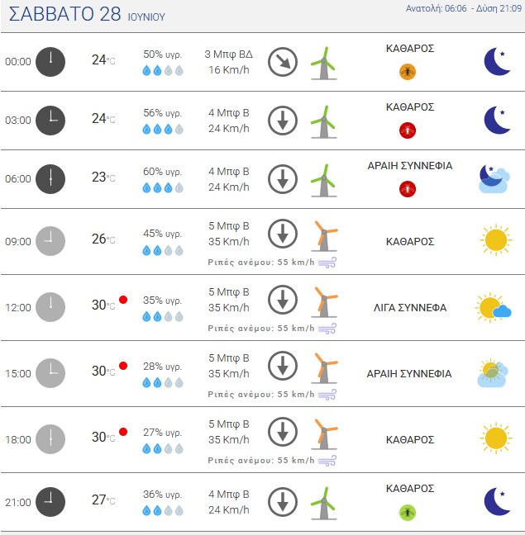Click the orange windmill icon at 09:00

(324, 236)
